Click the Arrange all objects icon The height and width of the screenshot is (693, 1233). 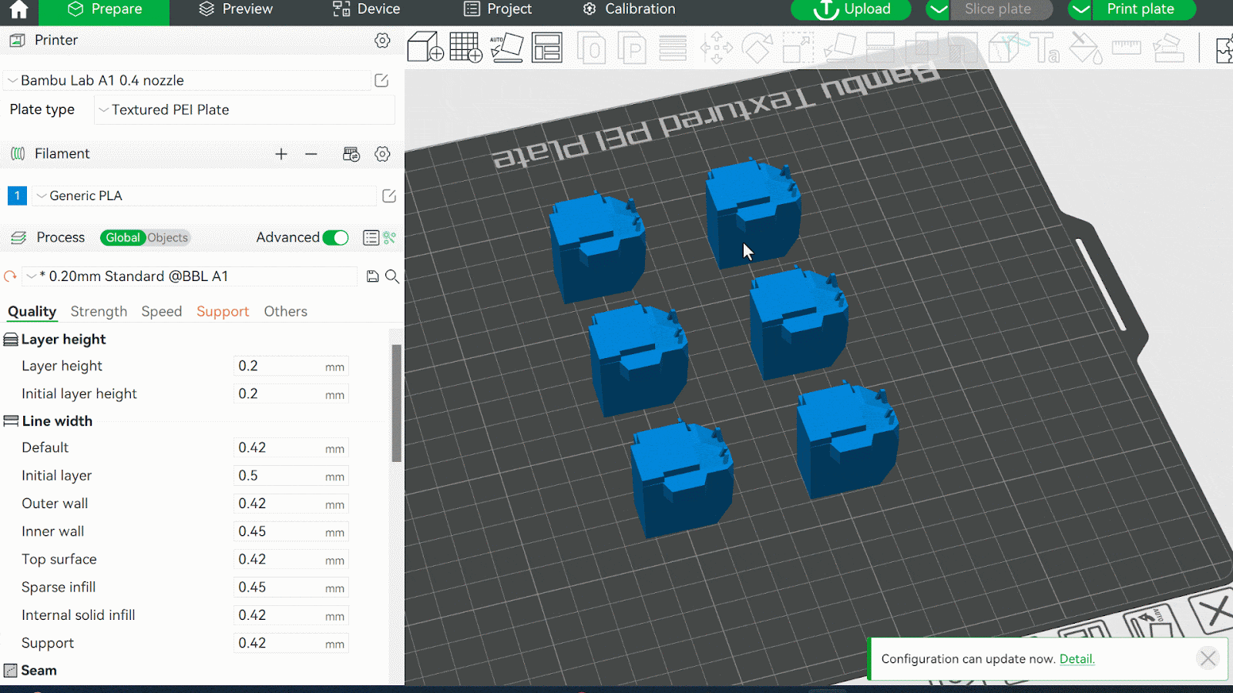(x=547, y=47)
